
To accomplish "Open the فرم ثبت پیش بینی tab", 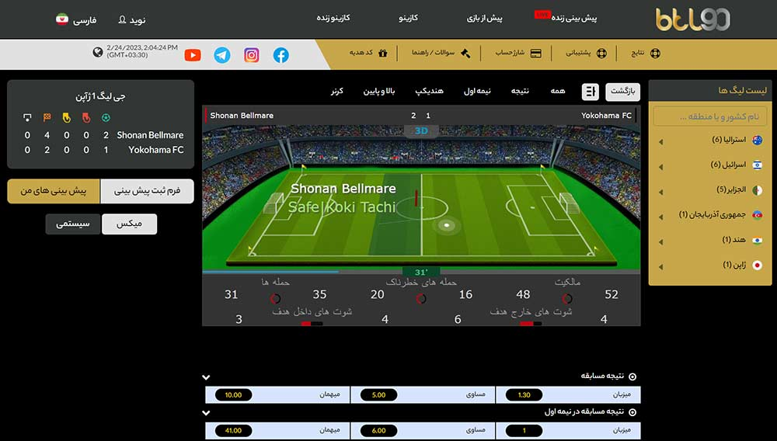I will 147,191.
